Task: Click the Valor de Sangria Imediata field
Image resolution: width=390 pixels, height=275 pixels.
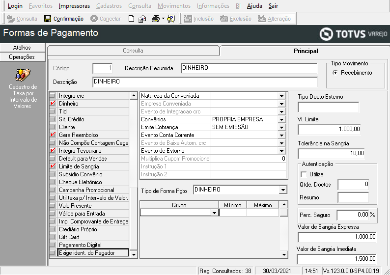Action: [336, 259]
